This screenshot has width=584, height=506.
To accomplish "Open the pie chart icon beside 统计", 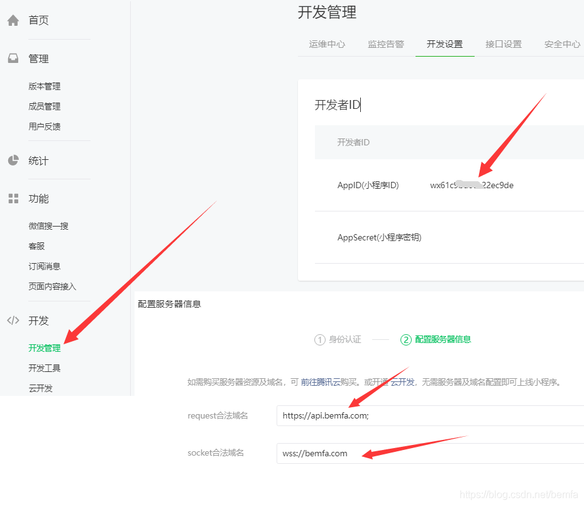I will tap(13, 160).
